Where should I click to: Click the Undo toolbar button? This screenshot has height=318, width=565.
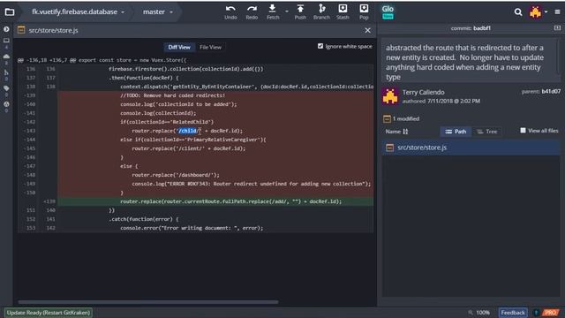point(230,11)
